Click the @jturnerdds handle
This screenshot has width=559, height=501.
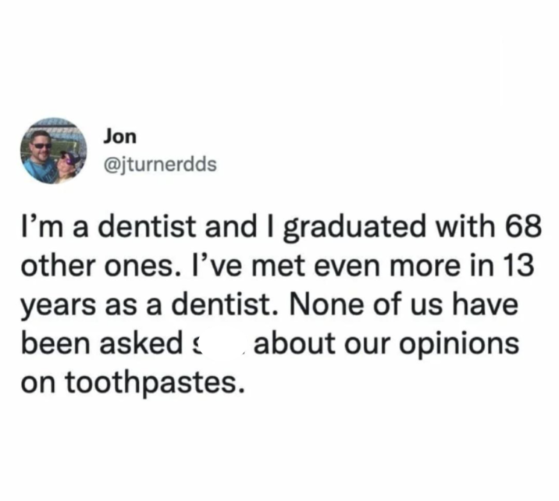155,165
